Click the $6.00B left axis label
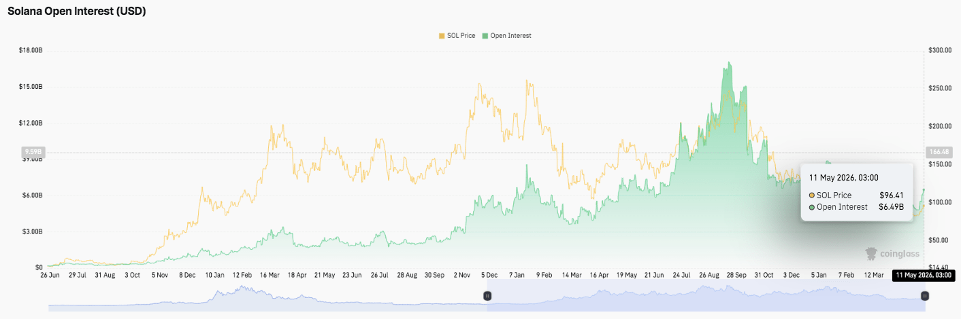The height and width of the screenshot is (319, 961). [31, 195]
